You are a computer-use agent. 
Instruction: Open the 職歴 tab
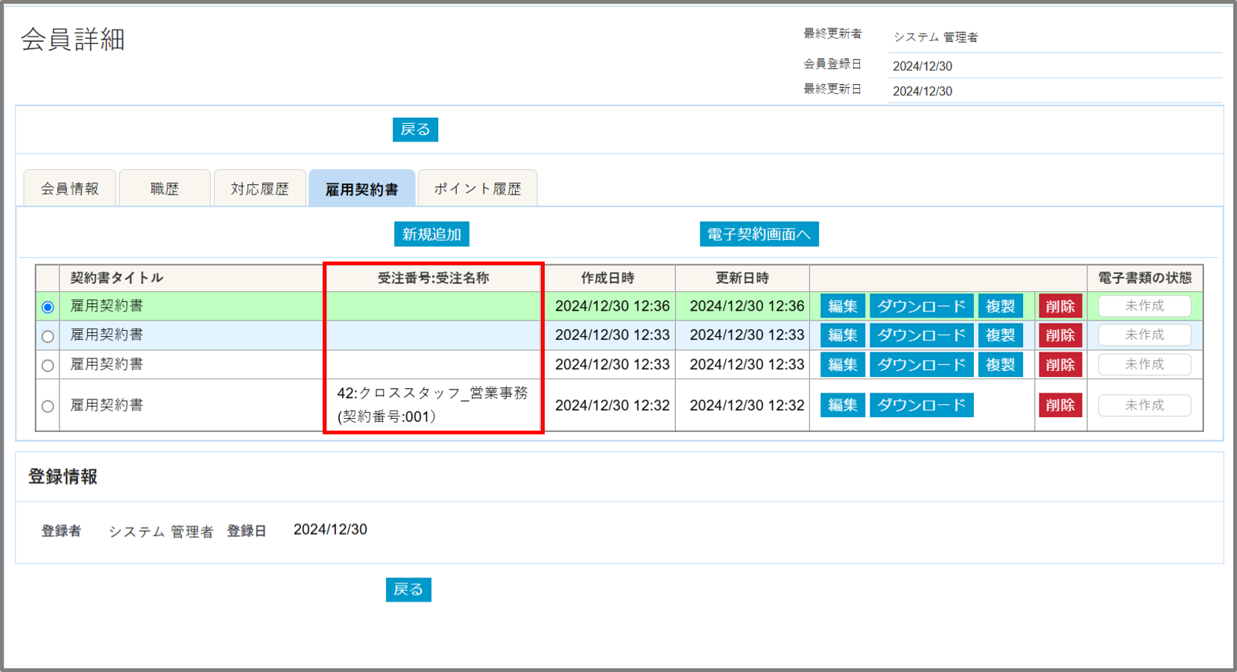point(165,188)
